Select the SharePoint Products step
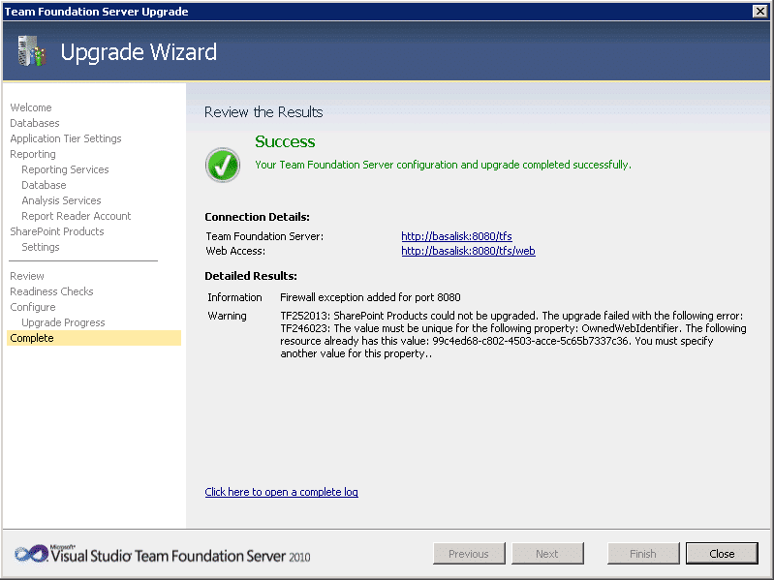Screen dimensions: 774x580 pyautogui.click(x=57, y=231)
